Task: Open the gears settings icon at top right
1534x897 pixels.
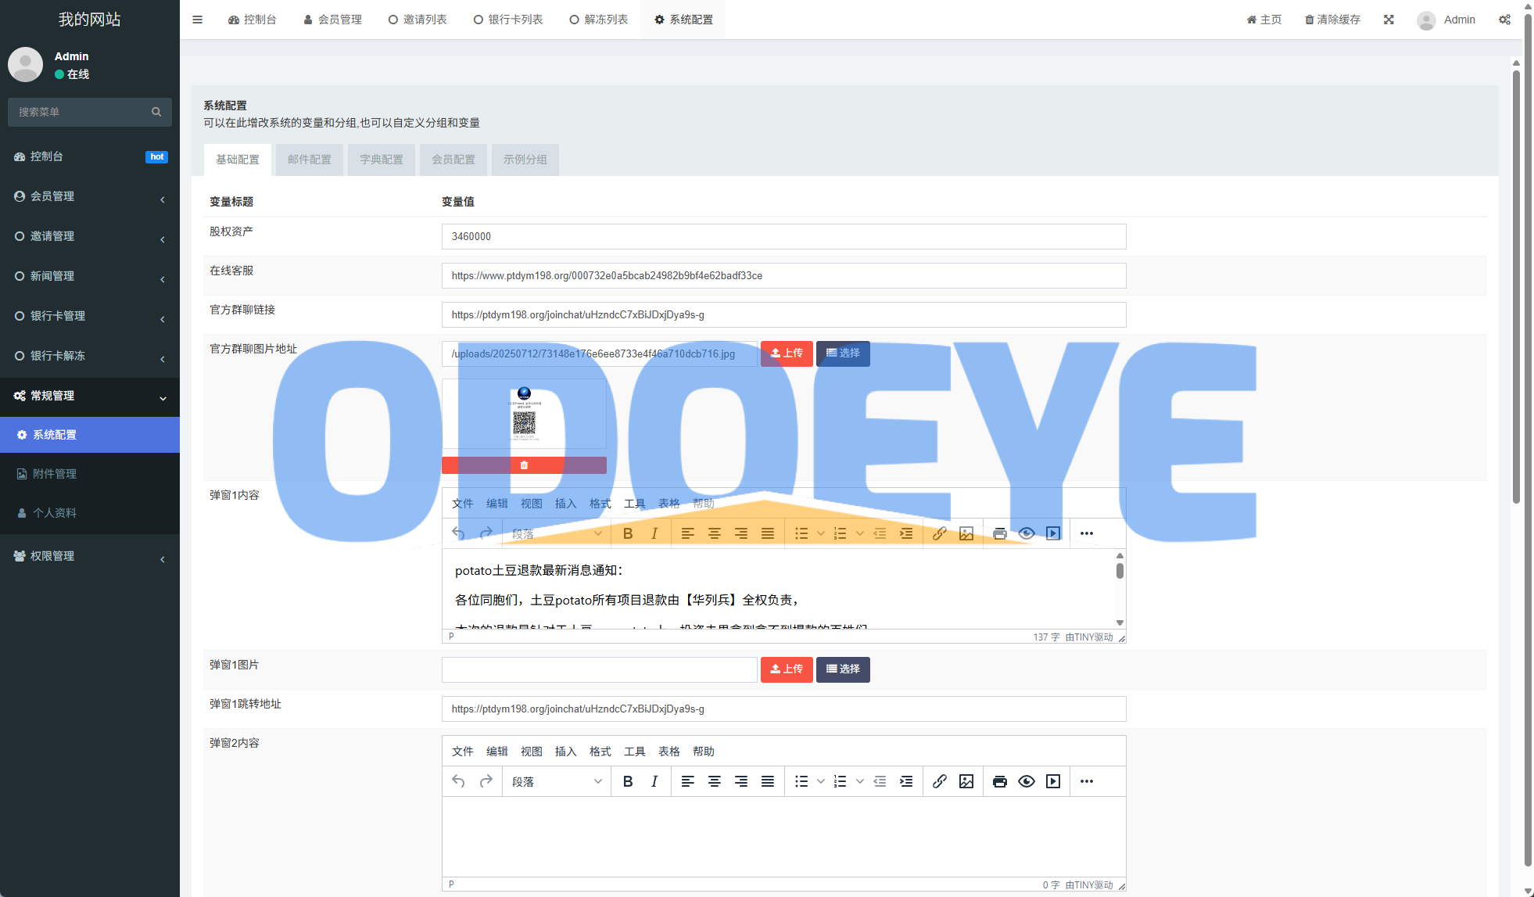Action: [1504, 20]
